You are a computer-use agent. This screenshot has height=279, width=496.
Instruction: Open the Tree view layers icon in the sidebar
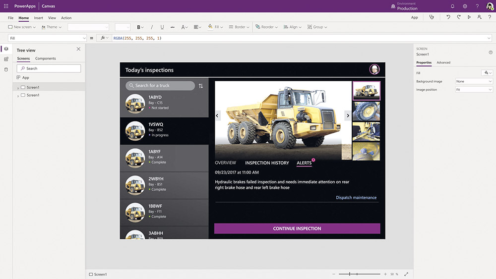coord(6,49)
